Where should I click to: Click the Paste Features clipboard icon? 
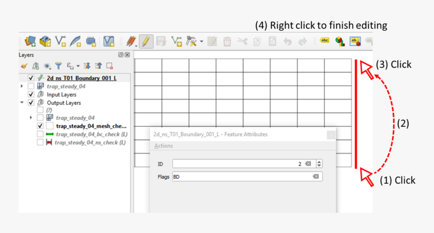273,41
